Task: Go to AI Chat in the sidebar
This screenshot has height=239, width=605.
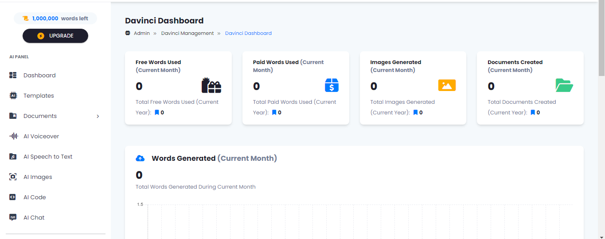Action: (x=34, y=218)
